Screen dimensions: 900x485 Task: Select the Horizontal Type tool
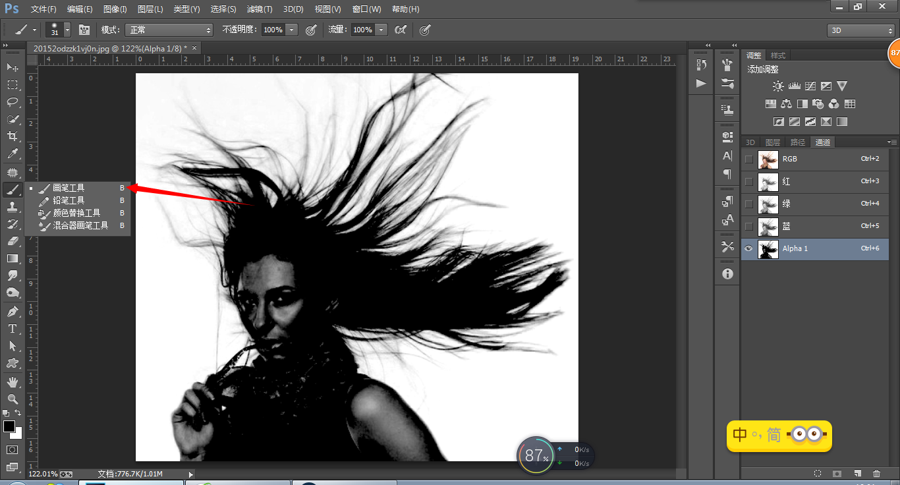[13, 328]
